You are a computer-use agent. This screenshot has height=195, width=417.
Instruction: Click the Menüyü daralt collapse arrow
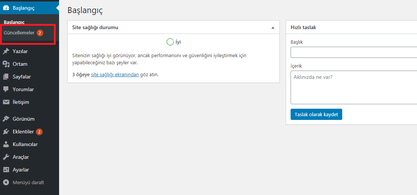pos(6,183)
